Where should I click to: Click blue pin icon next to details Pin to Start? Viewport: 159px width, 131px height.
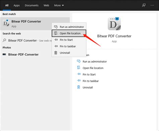[x=79, y=74]
